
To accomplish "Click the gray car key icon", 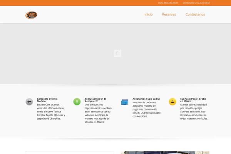I will point(29,102).
